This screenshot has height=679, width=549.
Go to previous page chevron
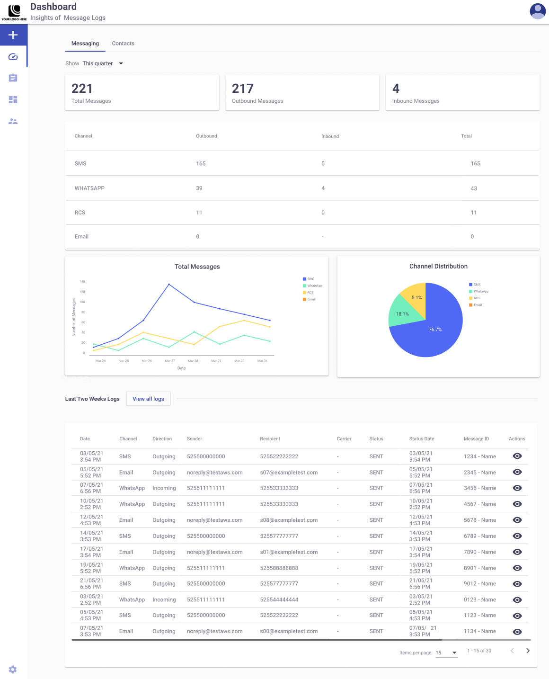512,651
